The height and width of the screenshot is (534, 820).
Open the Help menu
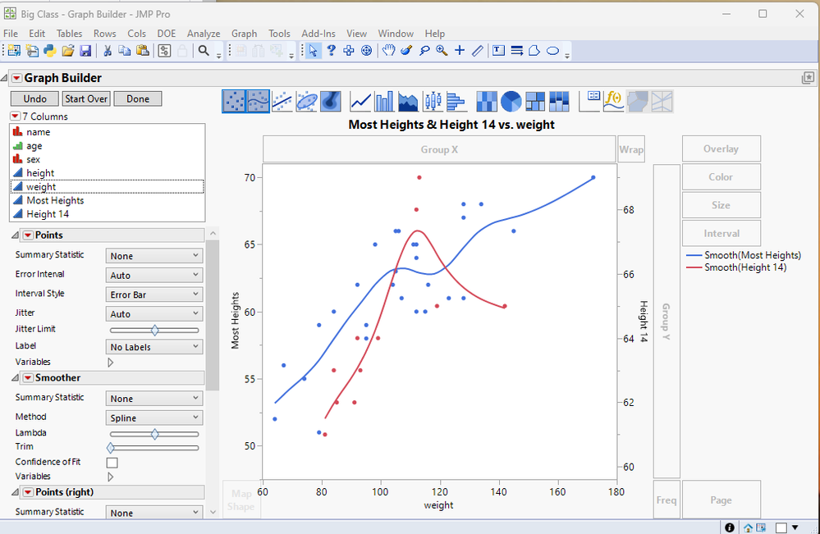click(434, 34)
